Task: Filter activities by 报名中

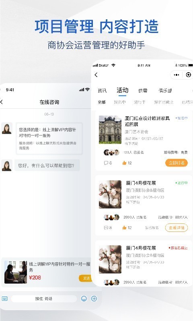Action: coord(120,102)
